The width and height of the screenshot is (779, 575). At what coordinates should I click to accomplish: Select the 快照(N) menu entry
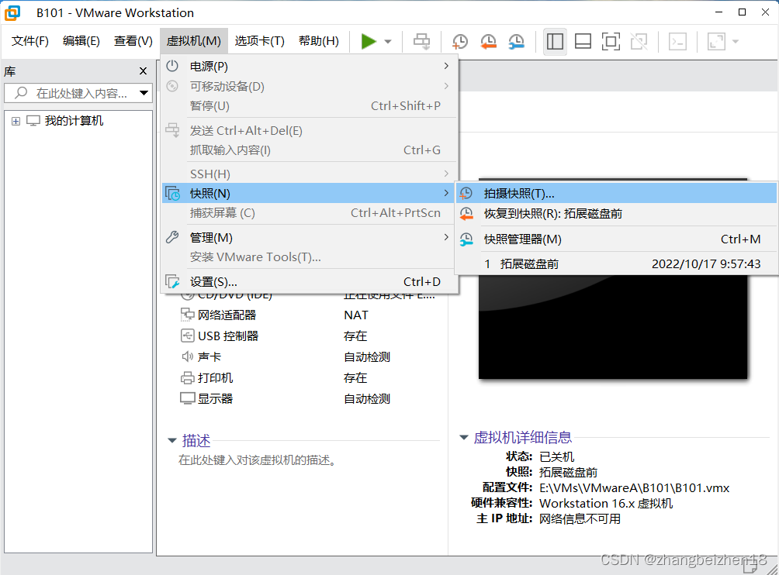[x=308, y=193]
